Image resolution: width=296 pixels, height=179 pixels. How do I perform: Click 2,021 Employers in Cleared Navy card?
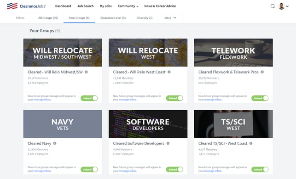(x=38, y=154)
